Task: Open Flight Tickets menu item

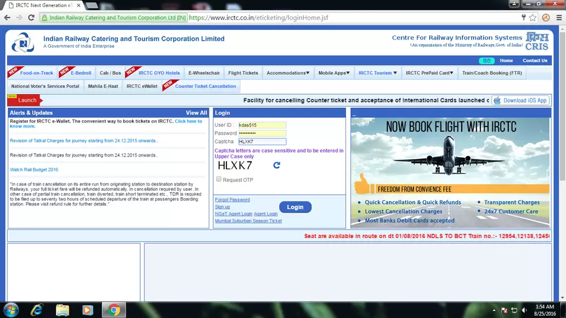Action: (x=243, y=73)
